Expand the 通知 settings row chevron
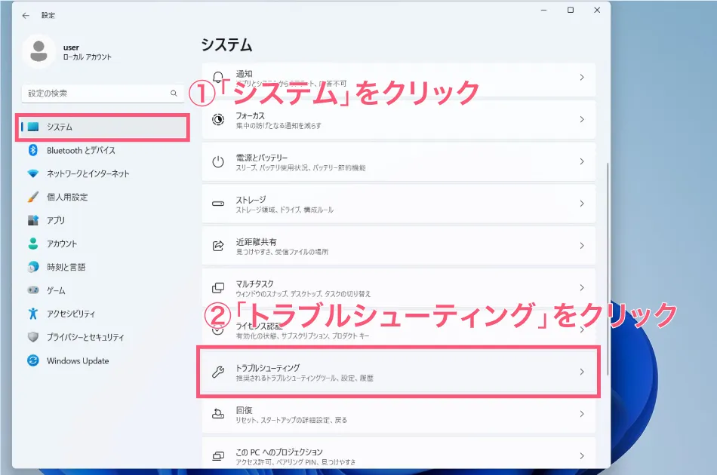717x475 pixels. (x=580, y=77)
